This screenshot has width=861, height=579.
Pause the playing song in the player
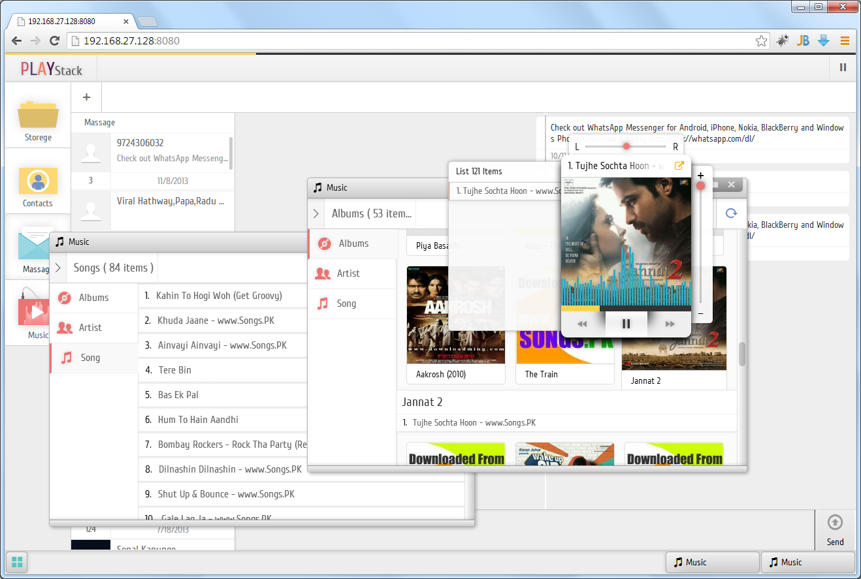coord(626,324)
